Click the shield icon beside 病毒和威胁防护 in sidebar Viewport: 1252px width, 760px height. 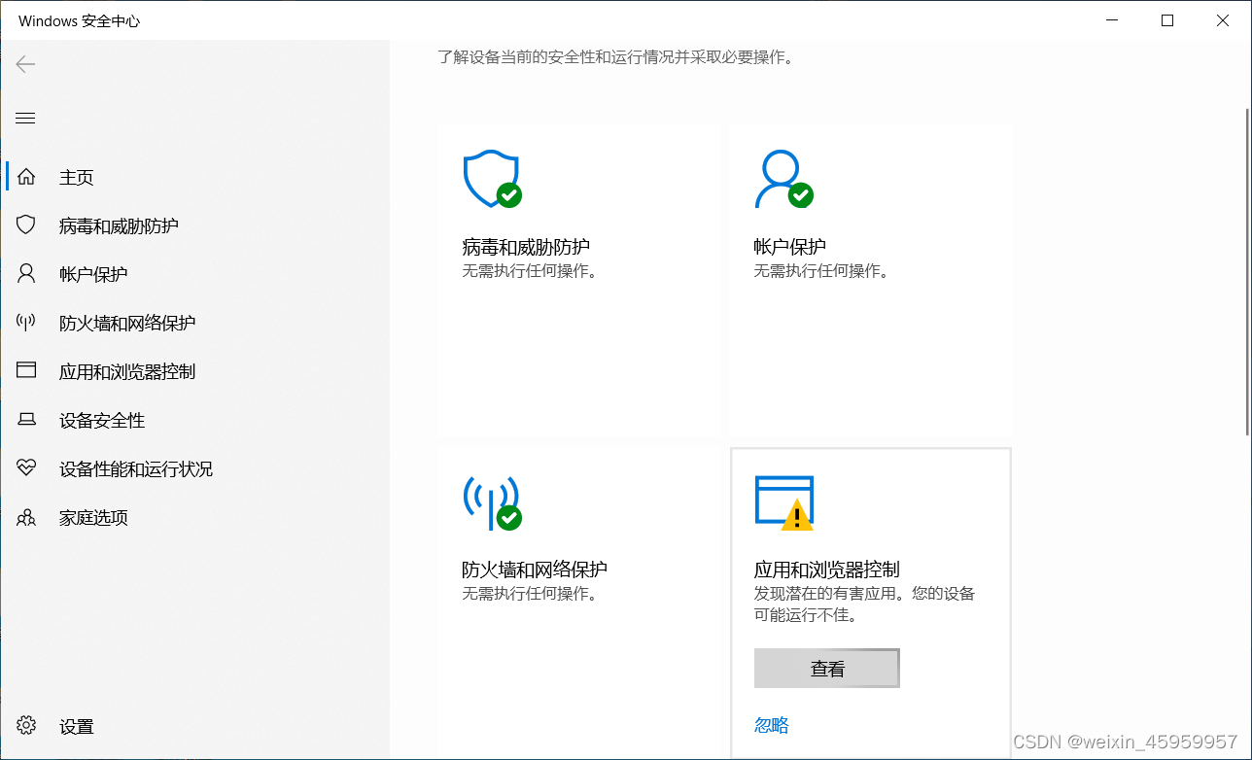pyautogui.click(x=26, y=225)
